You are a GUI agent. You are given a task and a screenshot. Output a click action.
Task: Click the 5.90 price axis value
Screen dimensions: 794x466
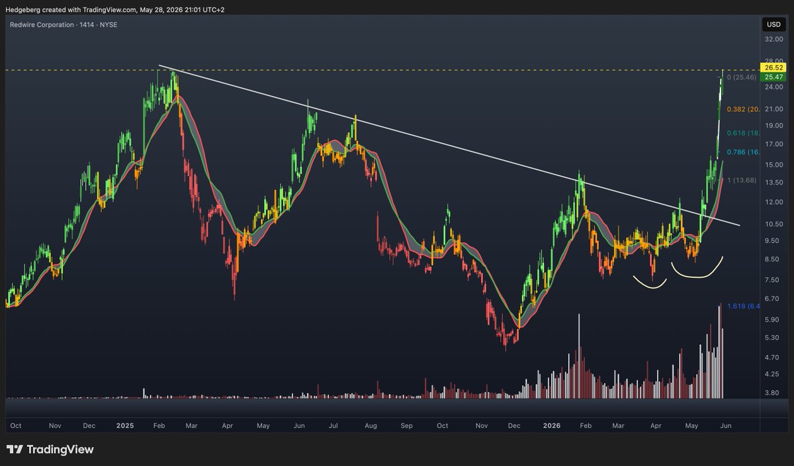pyautogui.click(x=773, y=319)
